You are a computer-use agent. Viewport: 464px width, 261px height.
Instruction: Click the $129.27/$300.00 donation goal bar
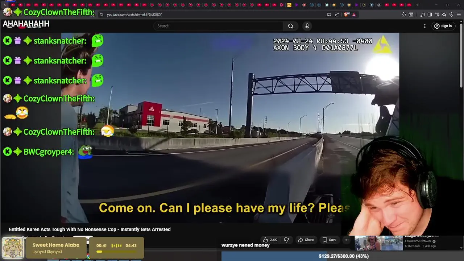pyautogui.click(x=343, y=256)
